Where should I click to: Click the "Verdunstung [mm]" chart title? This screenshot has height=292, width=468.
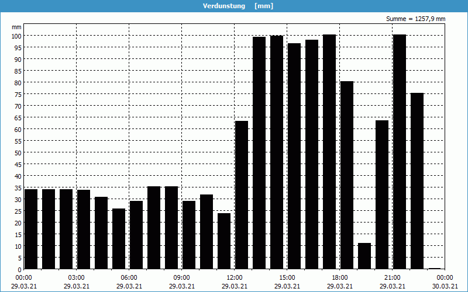[238, 6]
